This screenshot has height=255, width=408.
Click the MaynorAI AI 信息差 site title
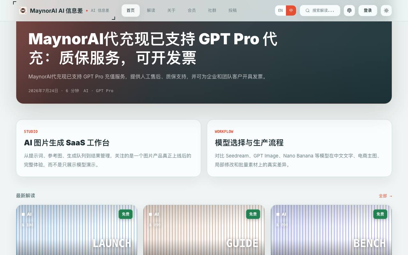point(56,11)
